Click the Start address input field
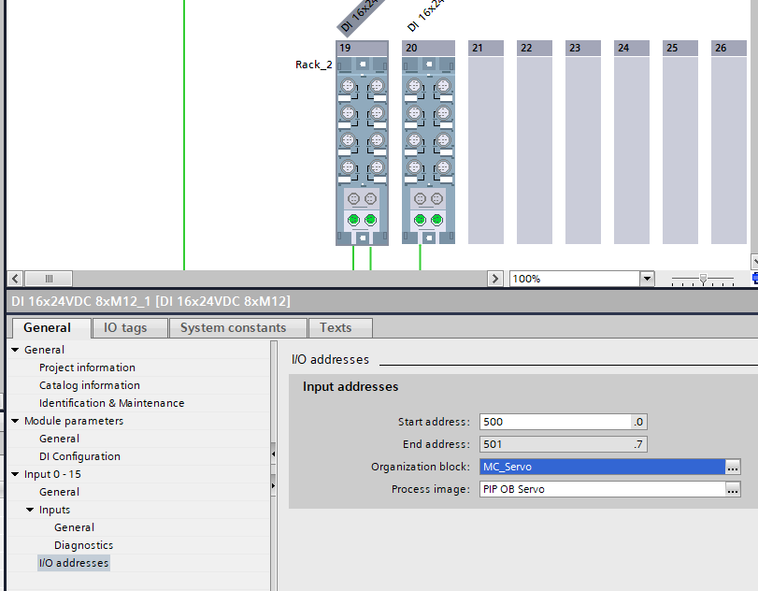 coord(555,422)
